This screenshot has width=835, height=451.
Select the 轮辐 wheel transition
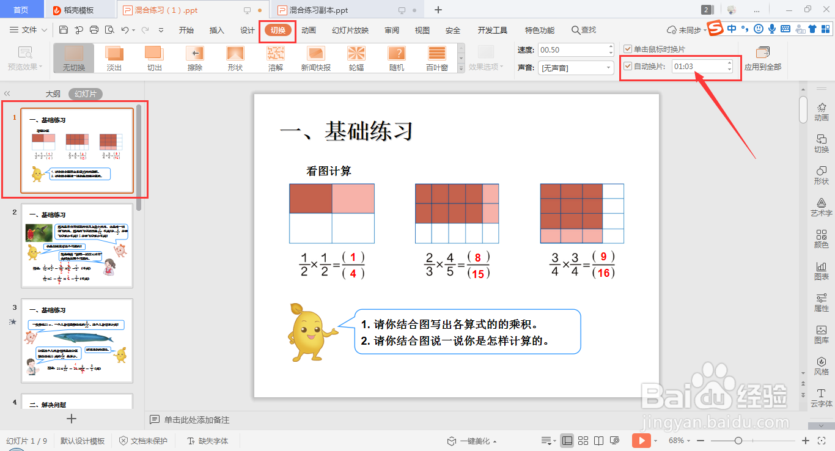356,59
